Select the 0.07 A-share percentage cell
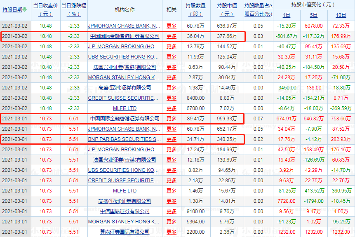This screenshot has width=355, height=237. 259,119
